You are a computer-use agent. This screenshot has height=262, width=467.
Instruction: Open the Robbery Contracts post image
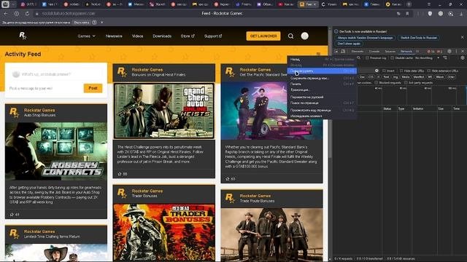pyautogui.click(x=56, y=151)
